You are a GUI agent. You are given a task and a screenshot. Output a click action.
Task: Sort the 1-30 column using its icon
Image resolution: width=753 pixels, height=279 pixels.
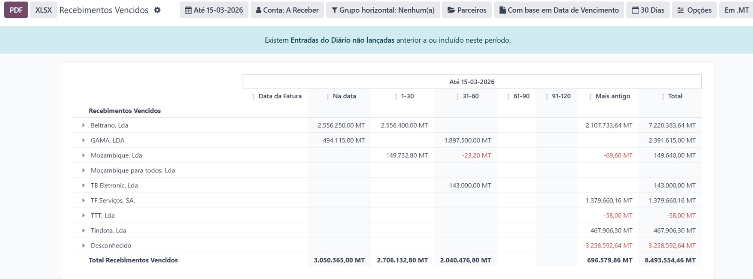(x=396, y=96)
